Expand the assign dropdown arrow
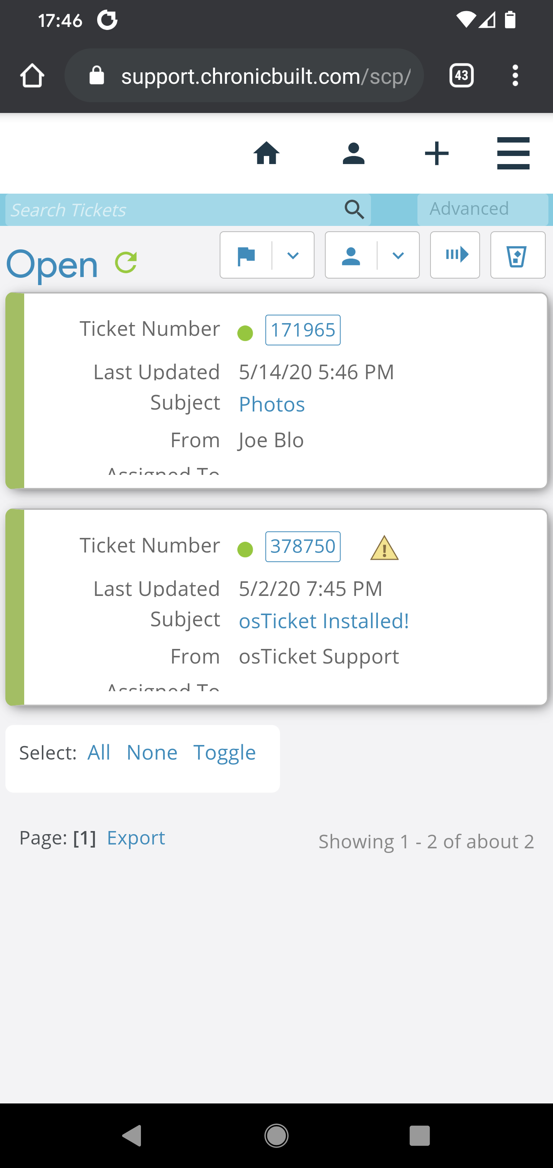553x1168 pixels. pos(398,255)
